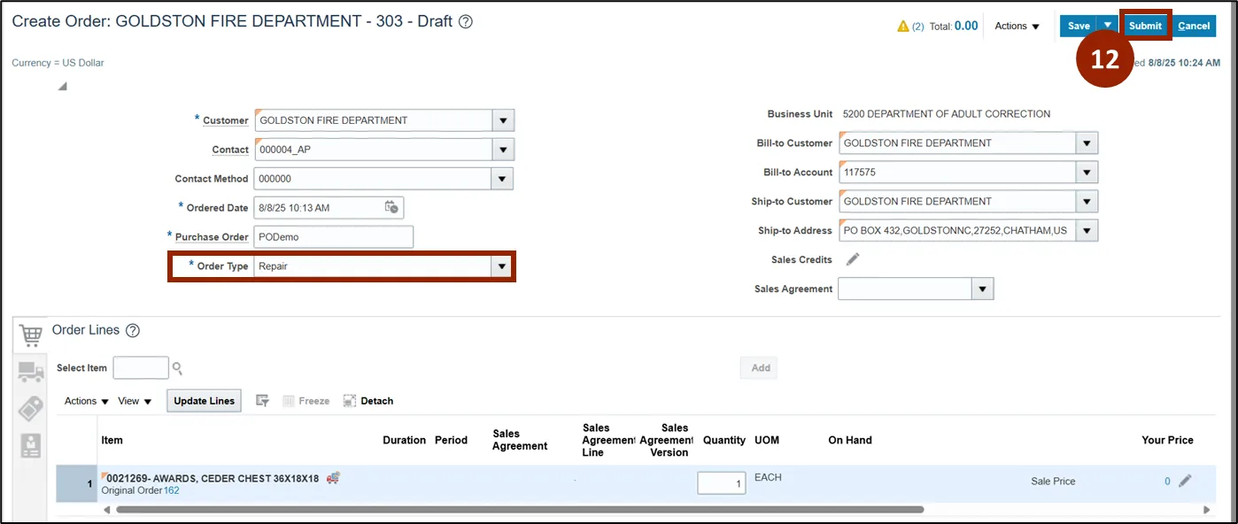Image resolution: width=1238 pixels, height=524 pixels.
Task: Expand the Customer dropdown arrow
Action: click(x=502, y=120)
